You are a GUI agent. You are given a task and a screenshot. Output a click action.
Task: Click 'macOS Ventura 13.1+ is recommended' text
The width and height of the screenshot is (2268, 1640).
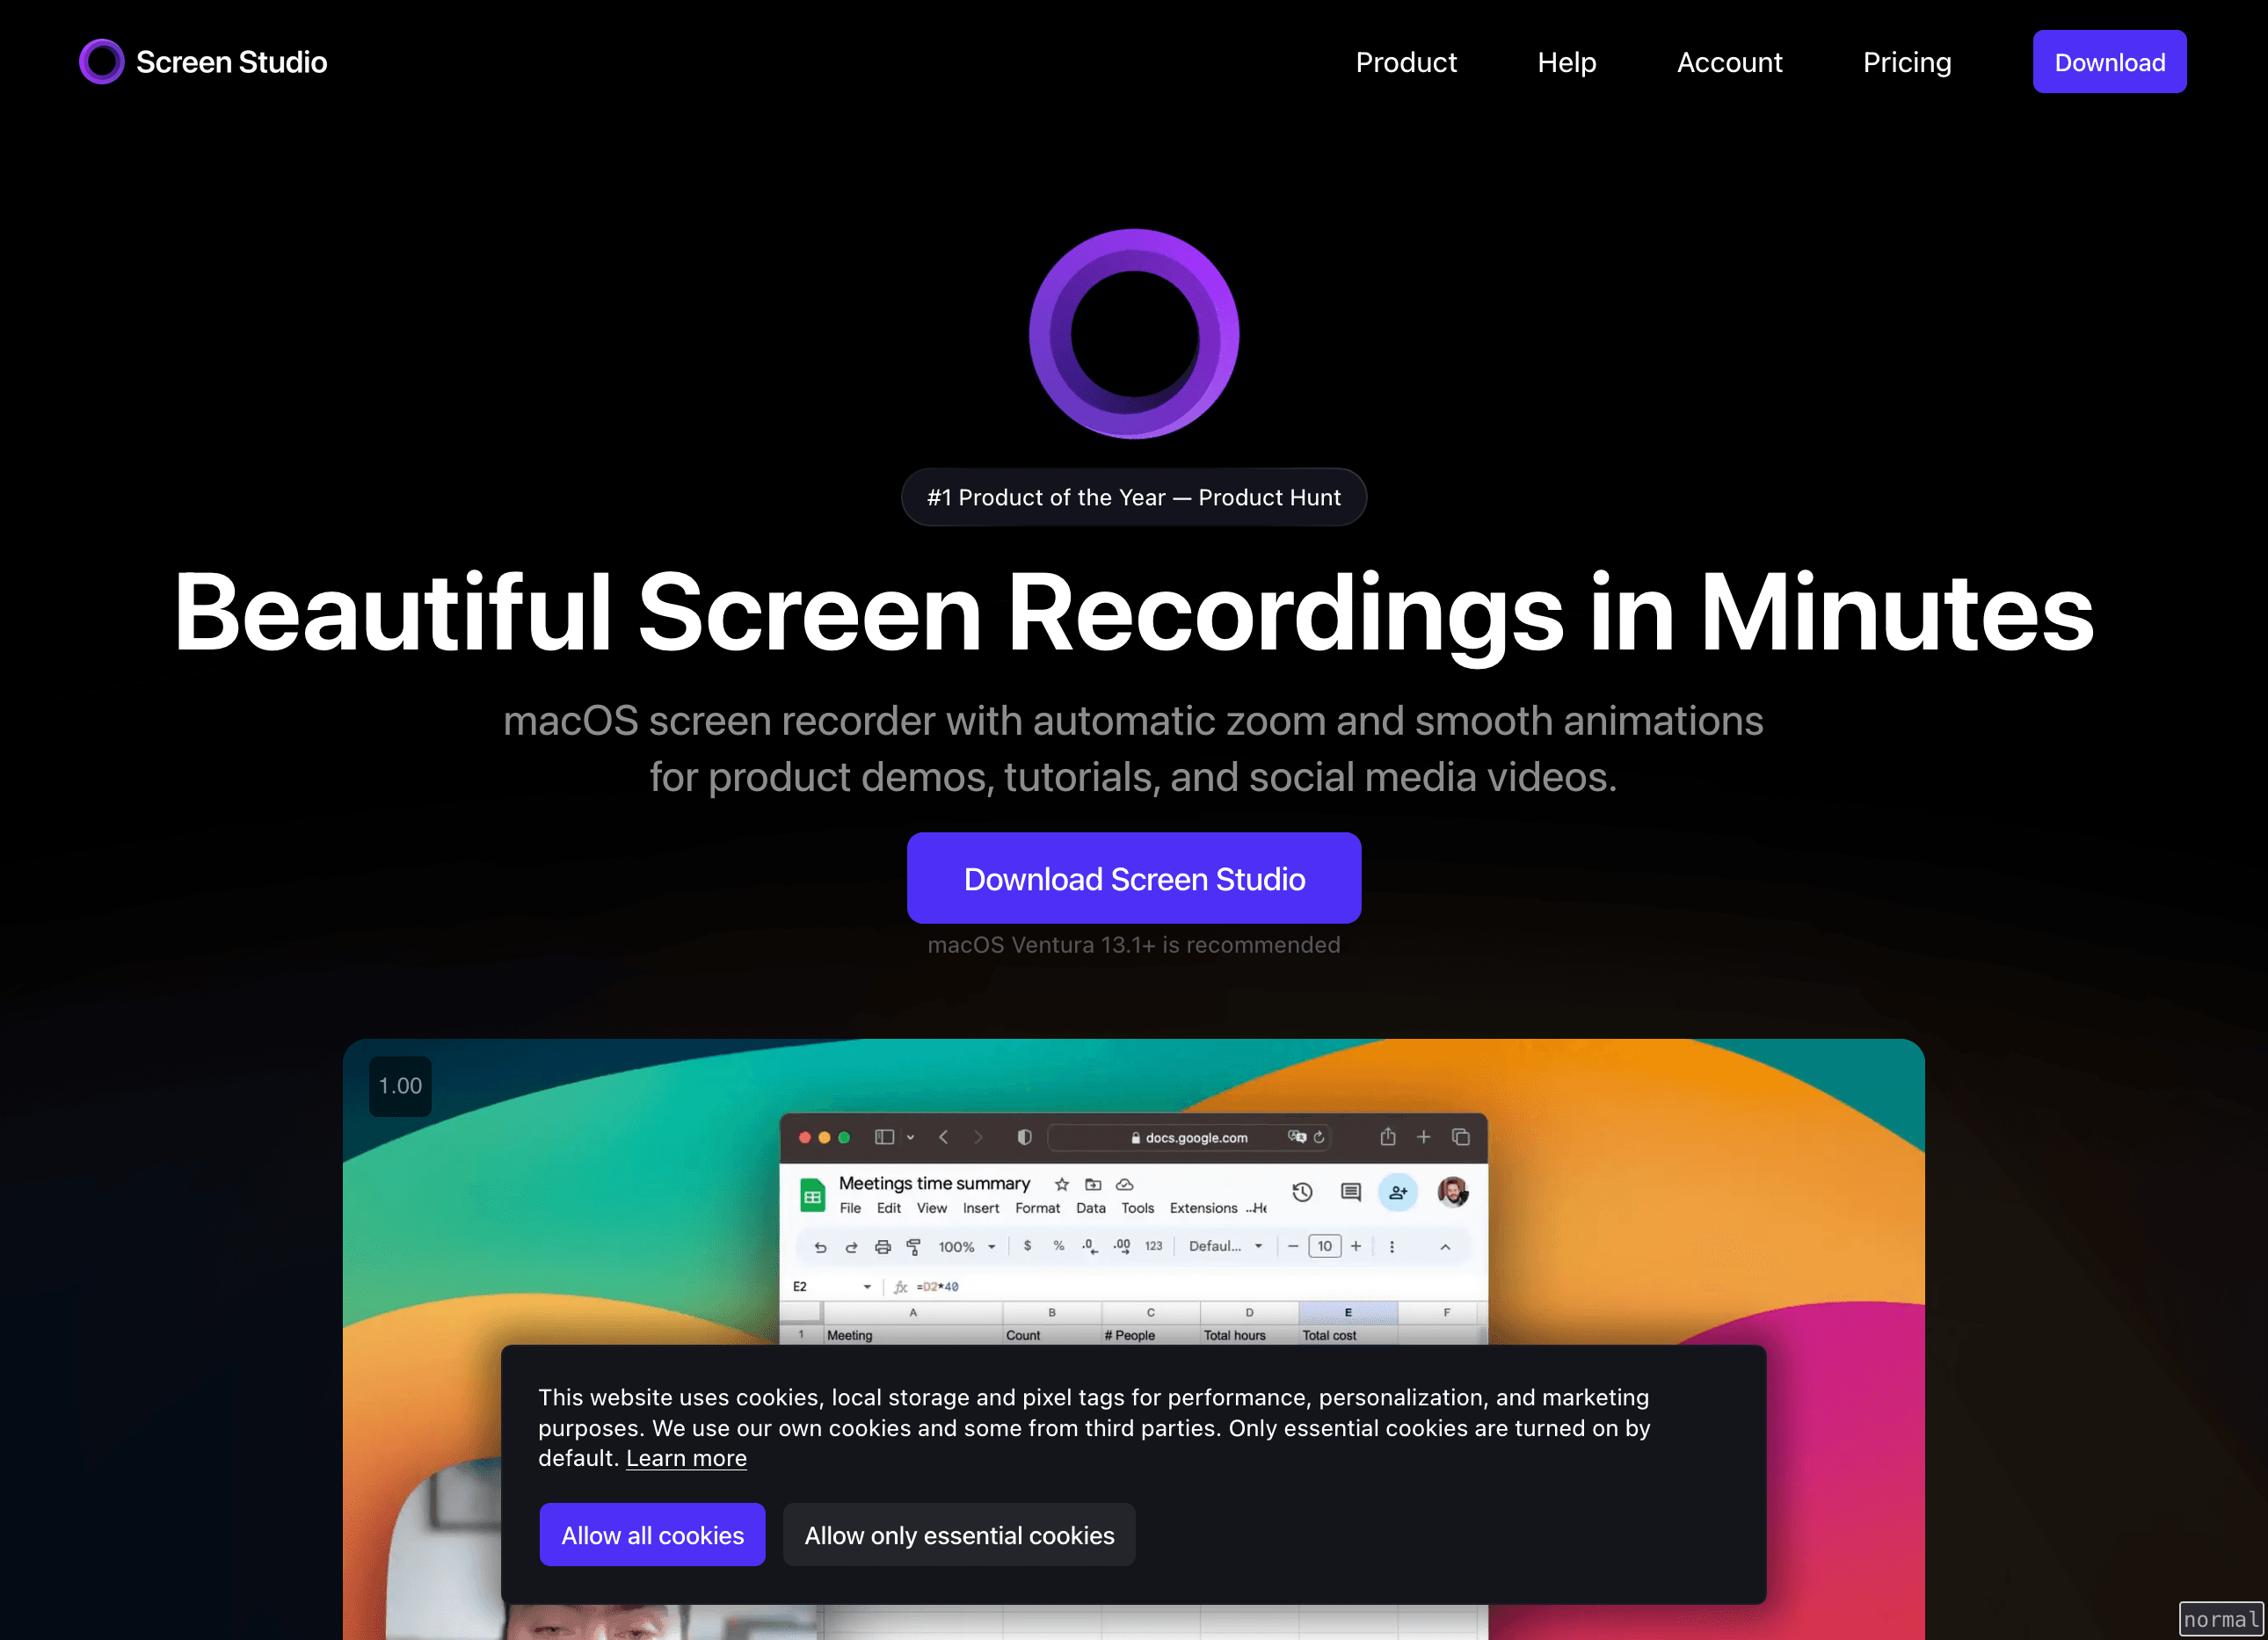click(1134, 945)
